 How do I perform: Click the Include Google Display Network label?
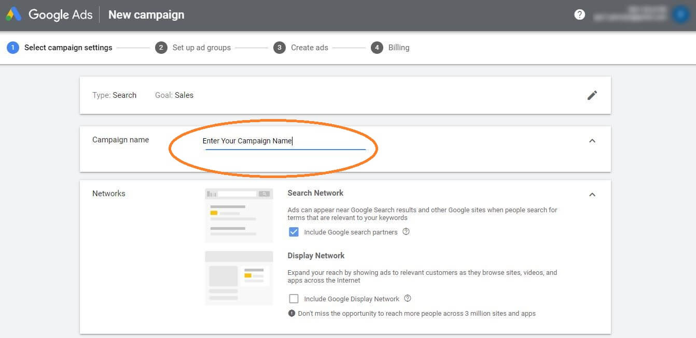352,299
